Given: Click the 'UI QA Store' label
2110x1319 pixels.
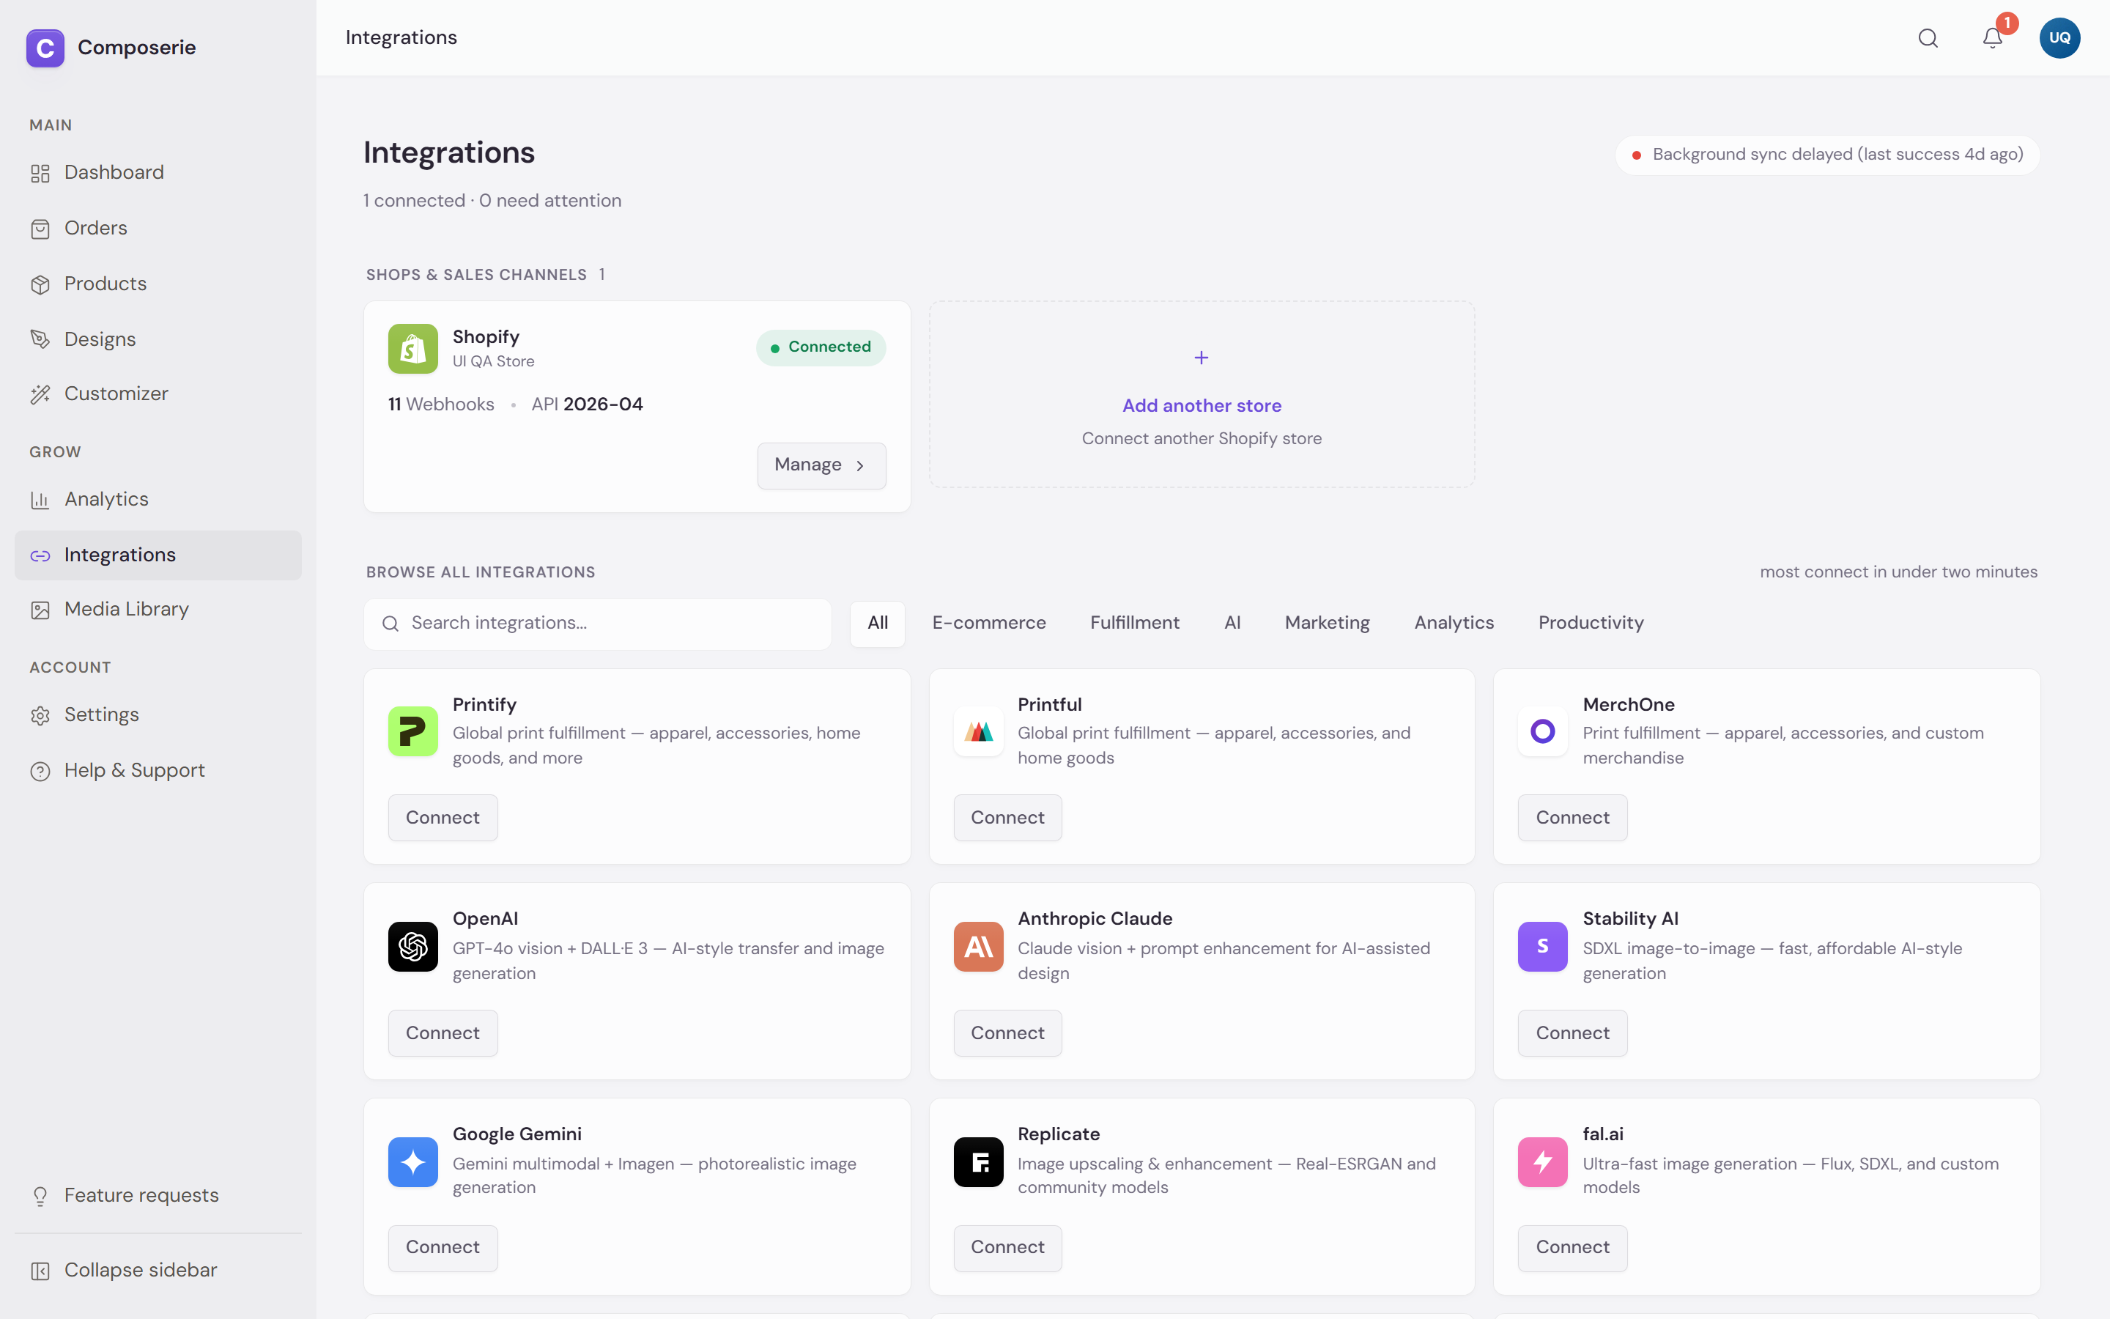Looking at the screenshot, I should coord(494,361).
